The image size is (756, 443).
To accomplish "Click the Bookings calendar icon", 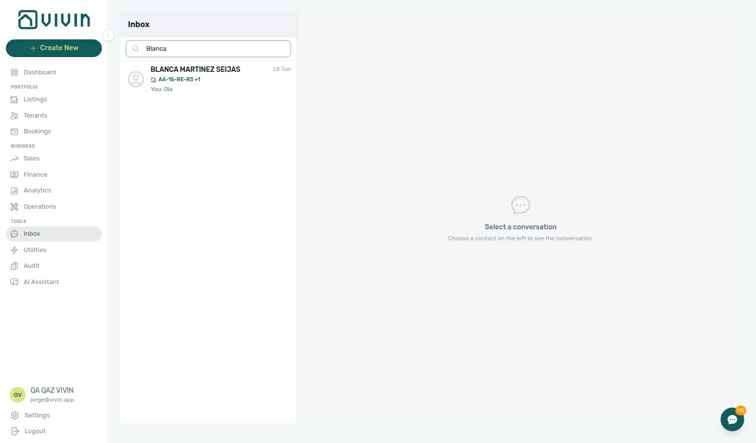I will tap(14, 131).
